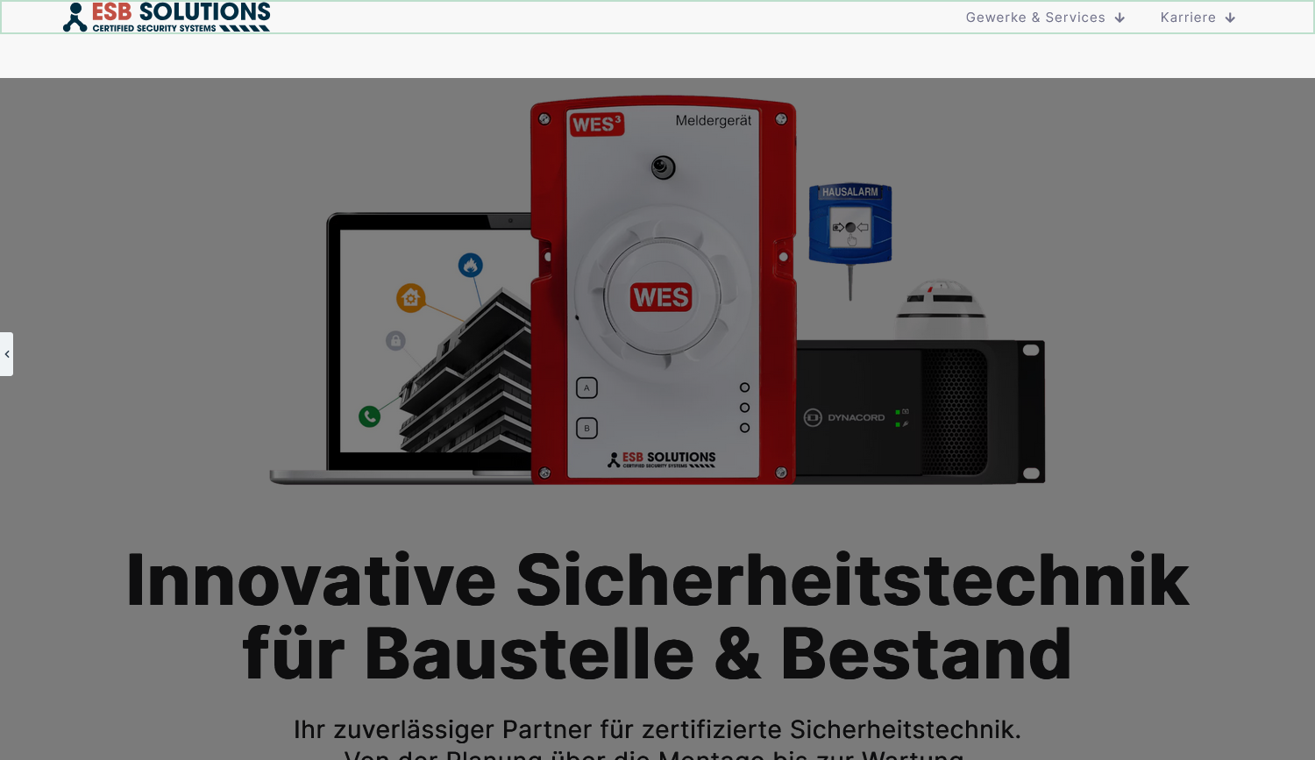Expand the arrow next to Karriere
This screenshot has width=1315, height=760.
[x=1230, y=18]
